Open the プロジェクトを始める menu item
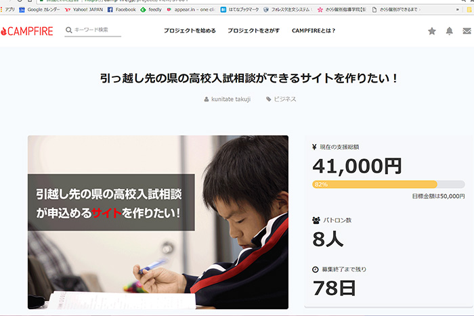The height and width of the screenshot is (316, 474). point(190,31)
